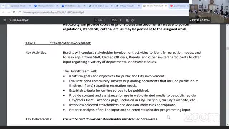Open the PDF sidebar menu icon
The width and height of the screenshot is (229, 129).
[x=5, y=20]
